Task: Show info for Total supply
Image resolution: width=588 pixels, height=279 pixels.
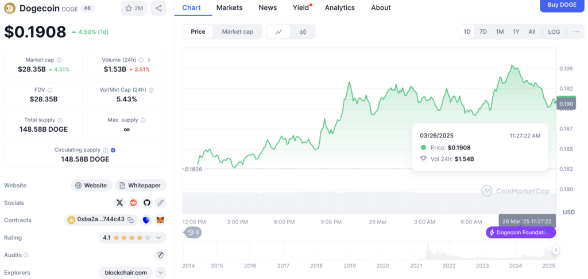Action: [60, 120]
